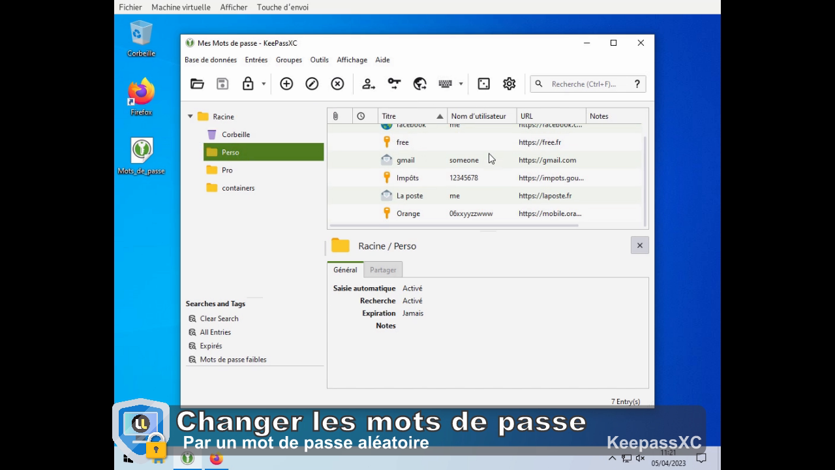
Task: Open the Aide menu
Action: pos(383,59)
